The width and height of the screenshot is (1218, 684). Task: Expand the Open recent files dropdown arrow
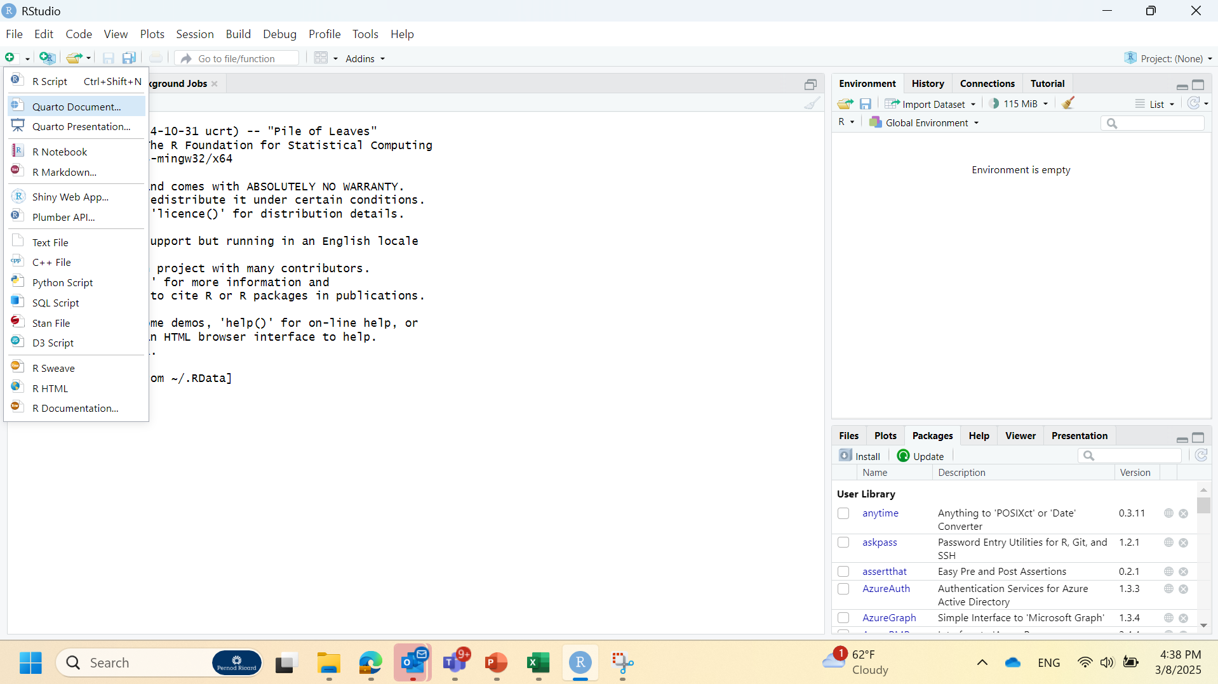[x=88, y=59]
